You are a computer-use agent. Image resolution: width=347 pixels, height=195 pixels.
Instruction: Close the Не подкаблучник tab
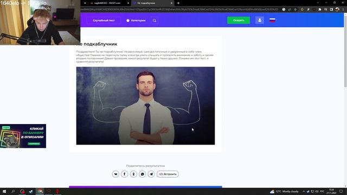click(x=171, y=3)
